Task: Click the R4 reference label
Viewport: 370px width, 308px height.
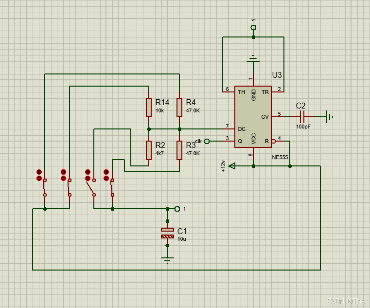Action: click(191, 102)
